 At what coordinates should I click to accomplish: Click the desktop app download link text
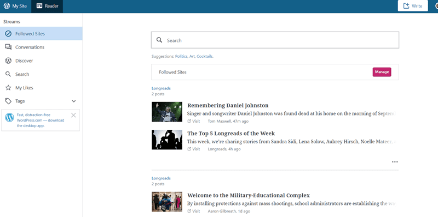tap(41, 120)
